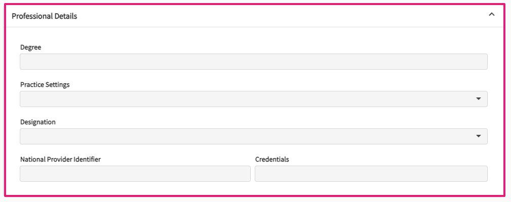Select the up-caret icon in panel header
Screen dimensions: 511x202
pyautogui.click(x=491, y=15)
